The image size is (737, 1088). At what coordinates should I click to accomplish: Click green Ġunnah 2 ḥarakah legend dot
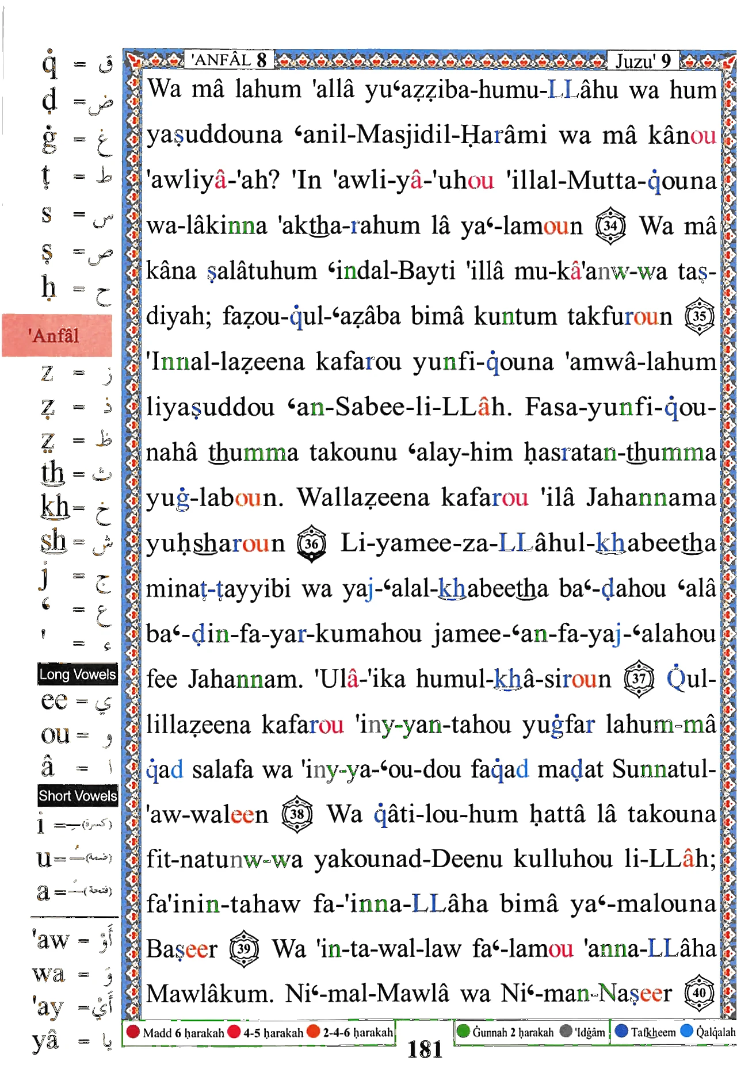463,1031
